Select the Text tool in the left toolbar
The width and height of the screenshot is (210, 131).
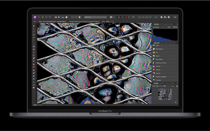point(34,82)
